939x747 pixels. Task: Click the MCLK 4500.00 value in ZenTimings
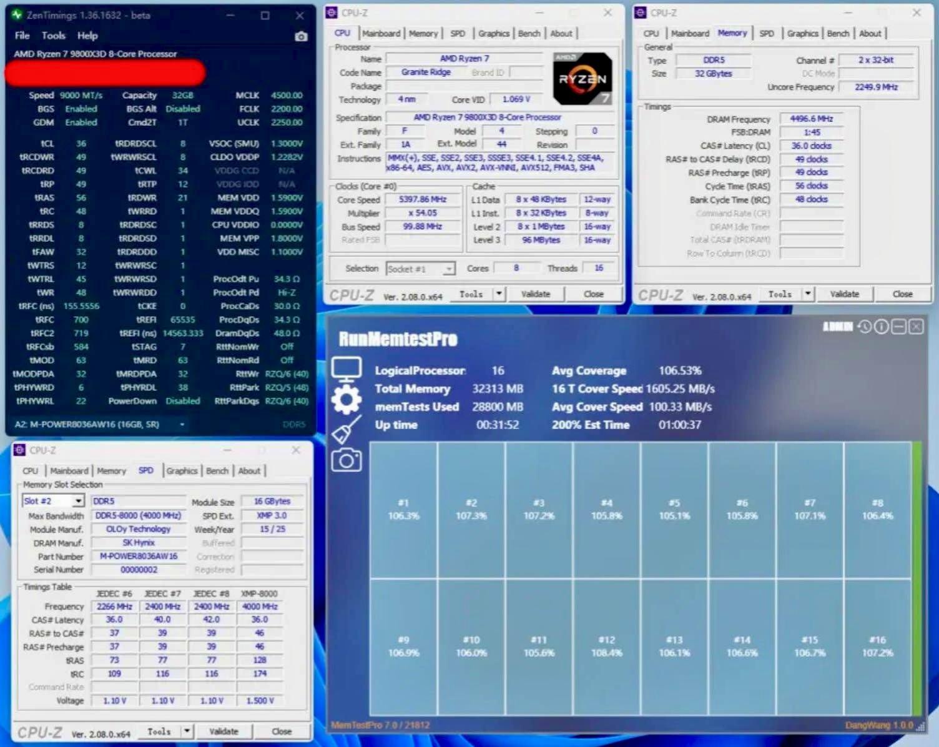click(287, 96)
